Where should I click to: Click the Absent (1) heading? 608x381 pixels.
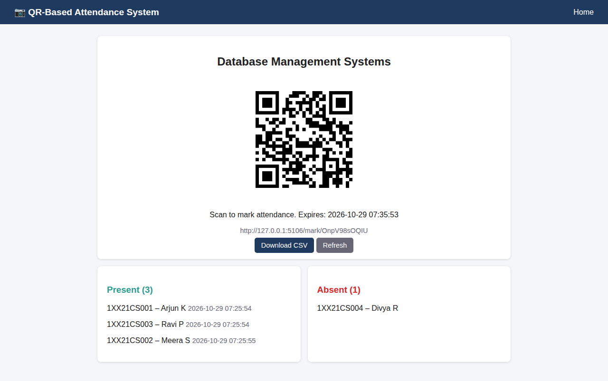(339, 290)
